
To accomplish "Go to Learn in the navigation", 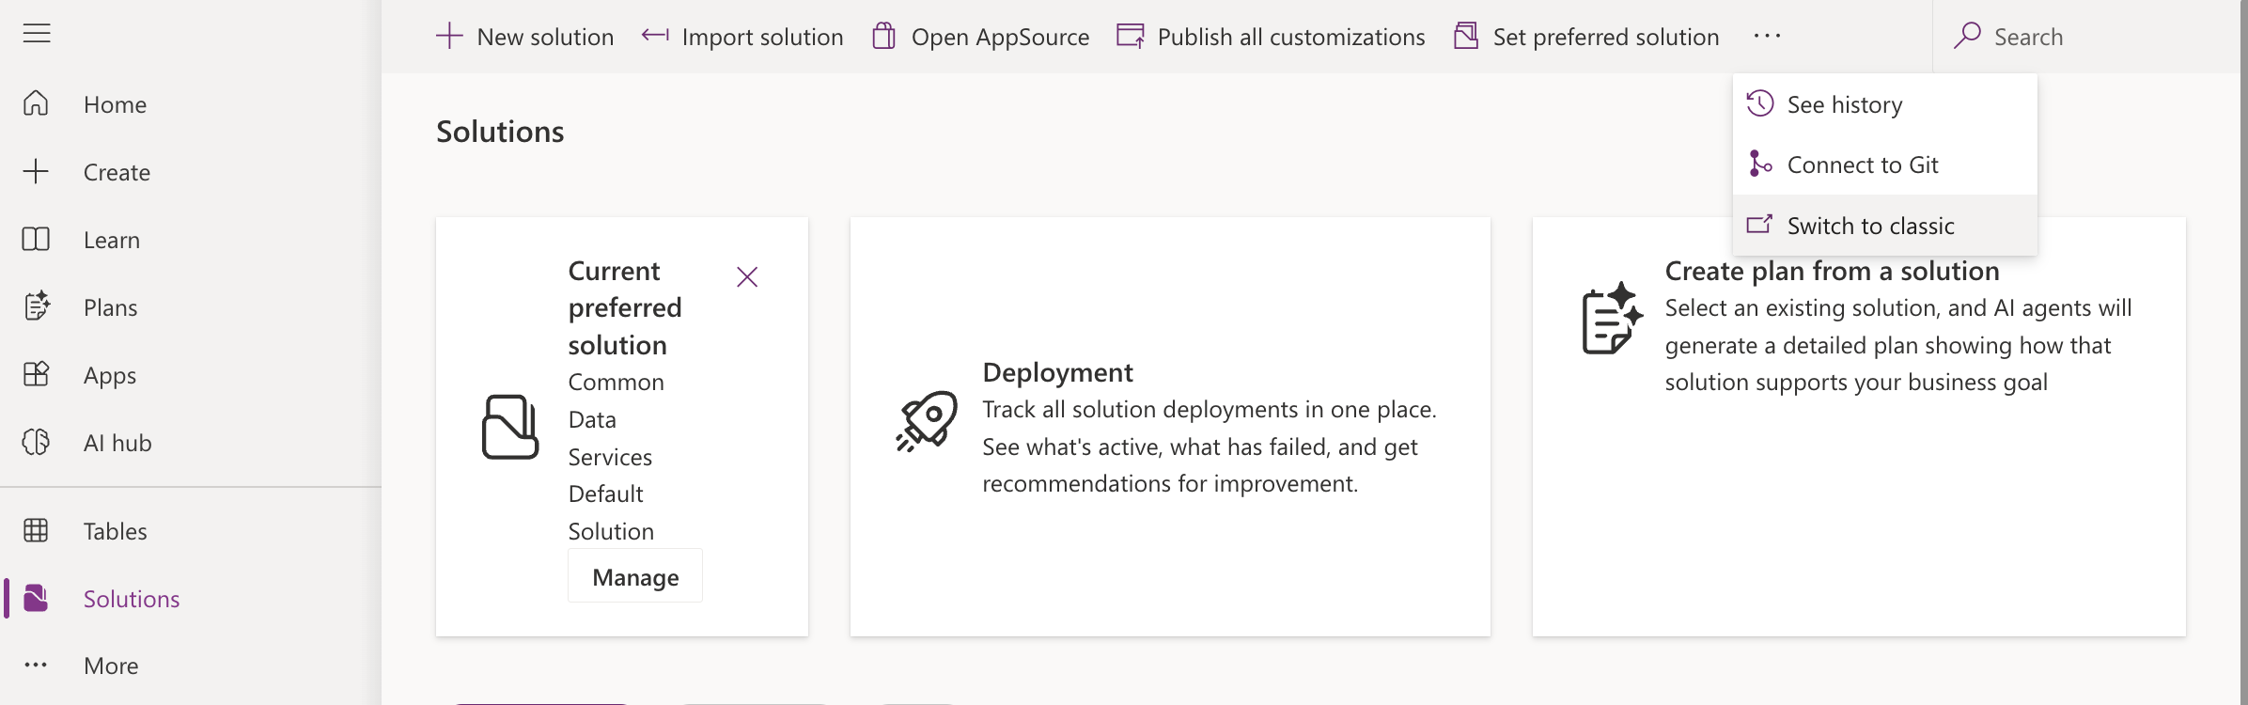I will pyautogui.click(x=112, y=240).
